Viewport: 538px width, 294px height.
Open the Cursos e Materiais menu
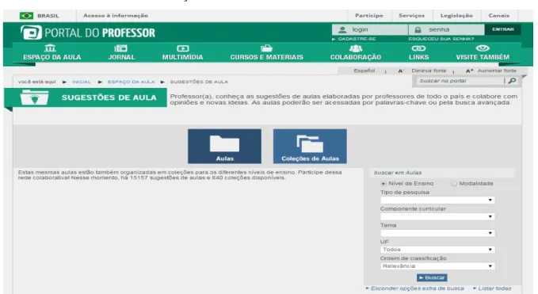[266, 57]
